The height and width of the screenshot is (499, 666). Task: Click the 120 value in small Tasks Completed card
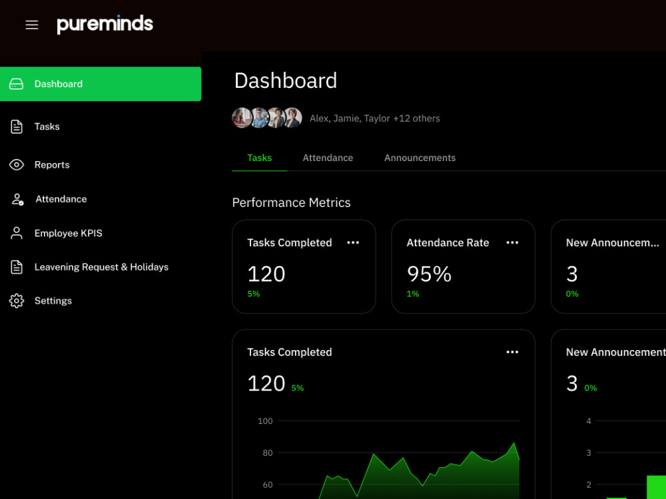[266, 273]
